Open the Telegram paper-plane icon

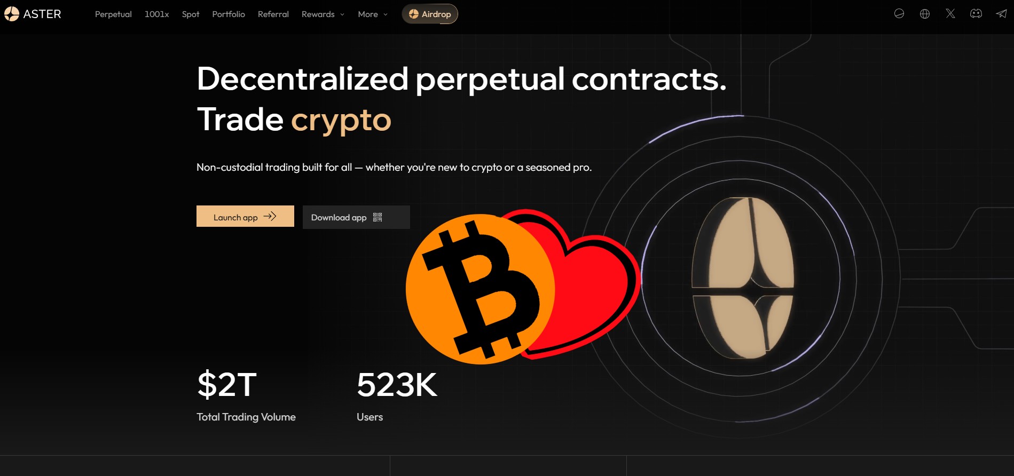point(1001,14)
